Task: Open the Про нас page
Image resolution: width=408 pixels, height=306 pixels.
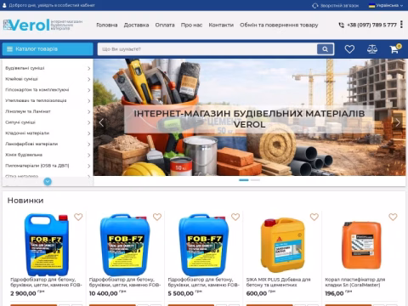Action: (x=191, y=25)
